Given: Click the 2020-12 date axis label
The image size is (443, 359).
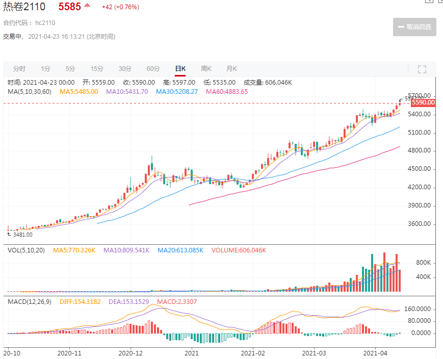Looking at the screenshot, I should pos(131,353).
